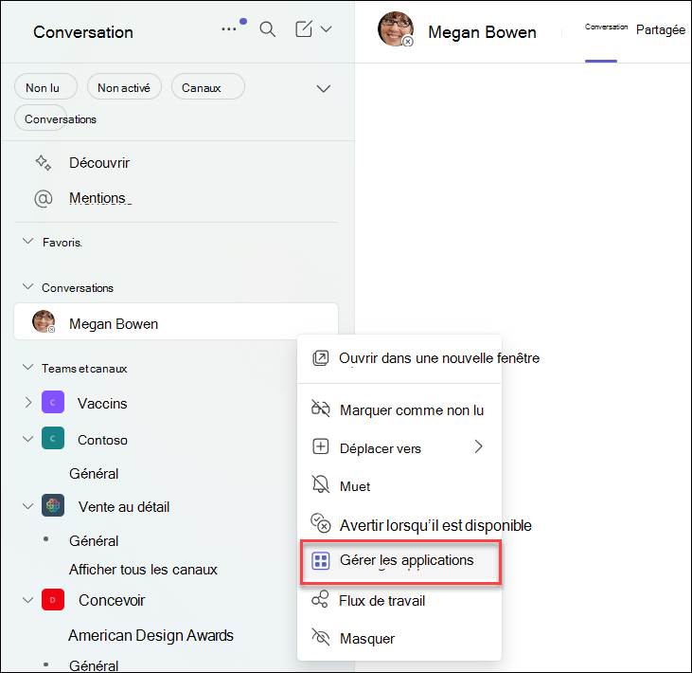
Task: Click Megan Bowen's small avatar in list
Action: click(x=44, y=321)
